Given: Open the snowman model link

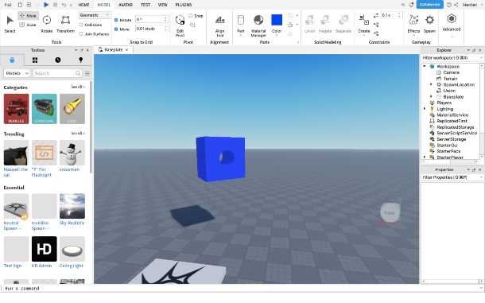Looking at the screenshot, I should pyautogui.click(x=70, y=169).
